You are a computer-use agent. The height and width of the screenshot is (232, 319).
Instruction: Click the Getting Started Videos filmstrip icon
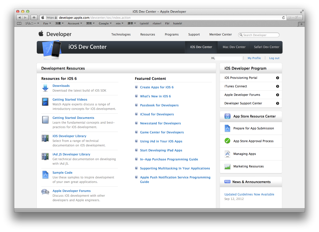tap(45, 102)
